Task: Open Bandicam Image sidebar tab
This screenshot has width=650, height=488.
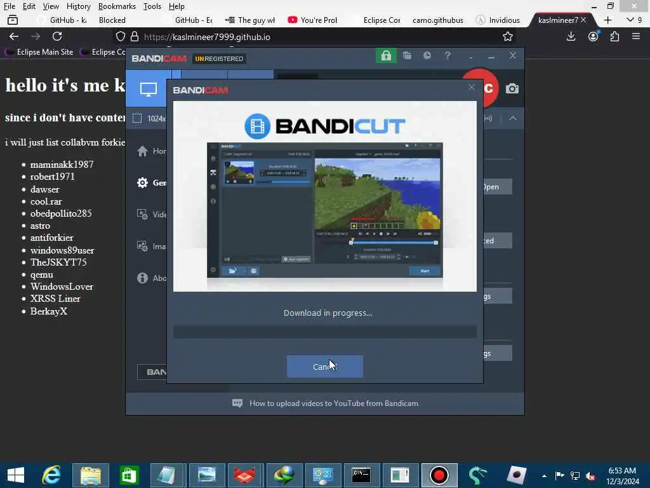Action: pos(151,246)
